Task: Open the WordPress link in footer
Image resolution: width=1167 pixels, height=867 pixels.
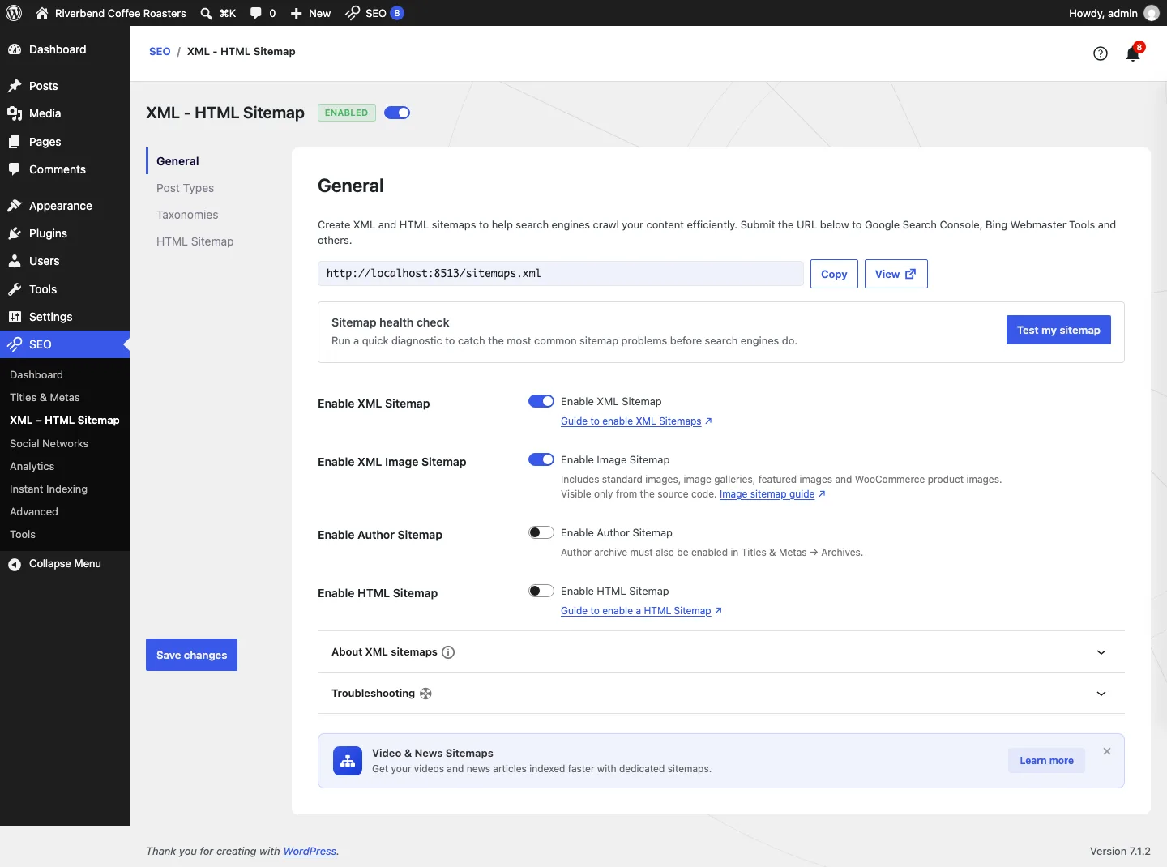Action: [310, 851]
